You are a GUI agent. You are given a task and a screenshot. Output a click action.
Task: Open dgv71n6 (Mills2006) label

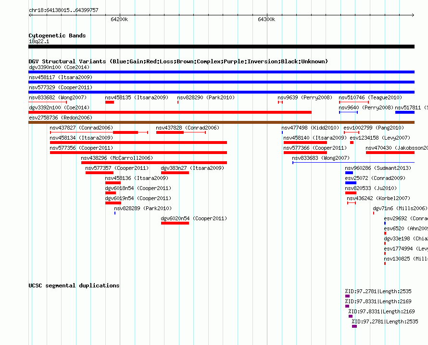coord(400,208)
